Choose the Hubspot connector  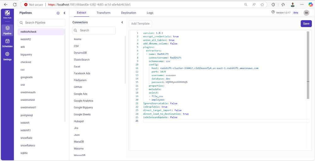[79, 121]
